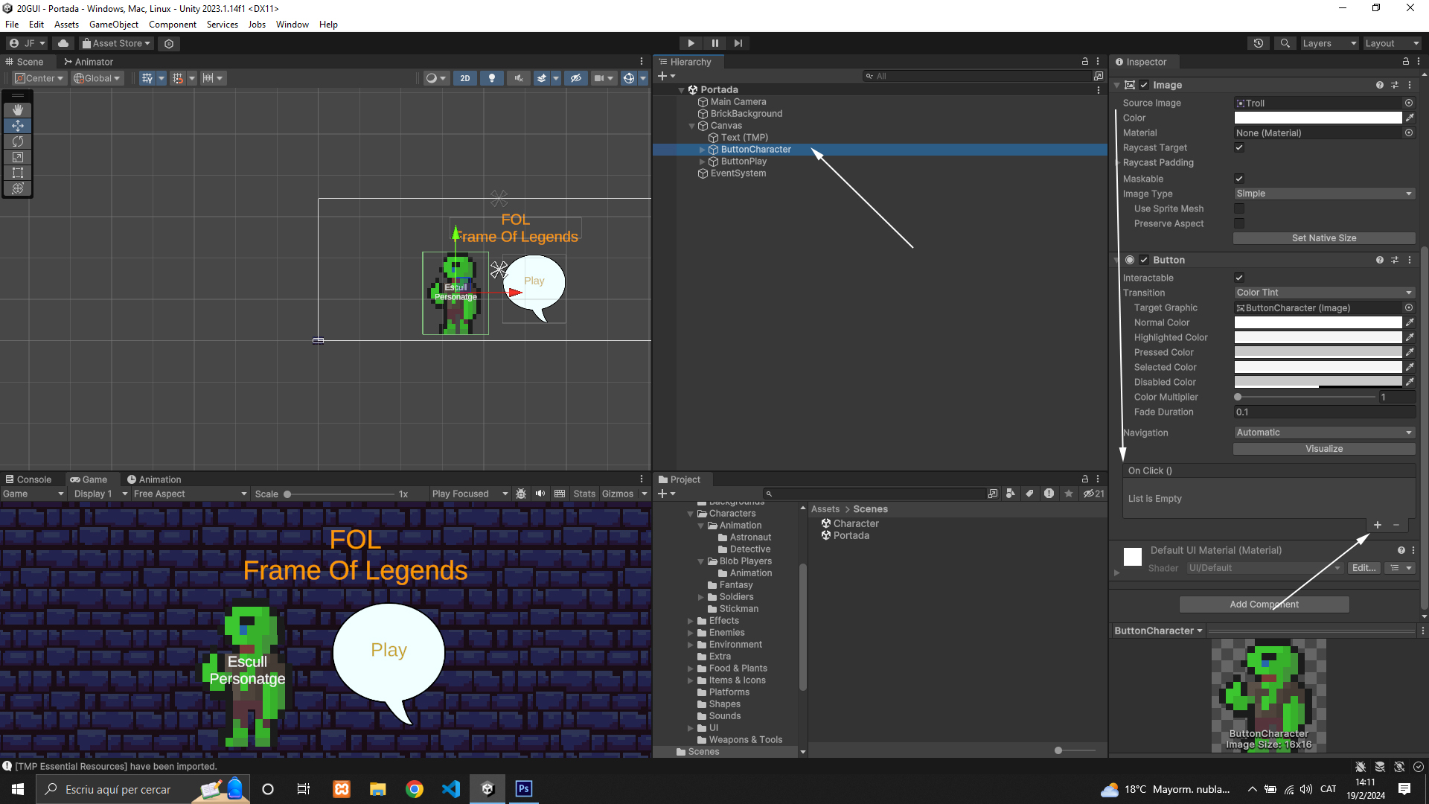Expand the ButtonPlay hierarchy item
The width and height of the screenshot is (1429, 804).
702,162
